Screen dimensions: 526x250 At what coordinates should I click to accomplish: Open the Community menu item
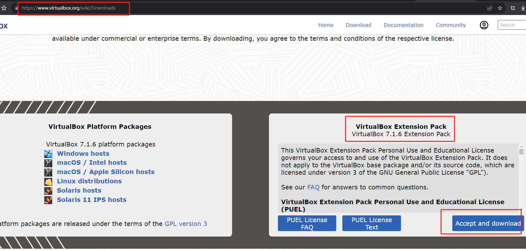point(451,25)
